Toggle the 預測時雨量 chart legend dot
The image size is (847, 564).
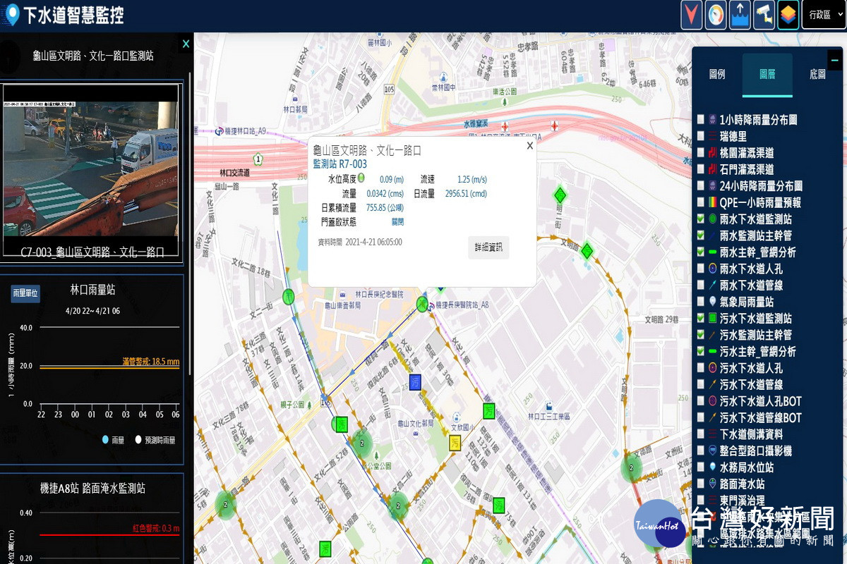click(x=138, y=440)
